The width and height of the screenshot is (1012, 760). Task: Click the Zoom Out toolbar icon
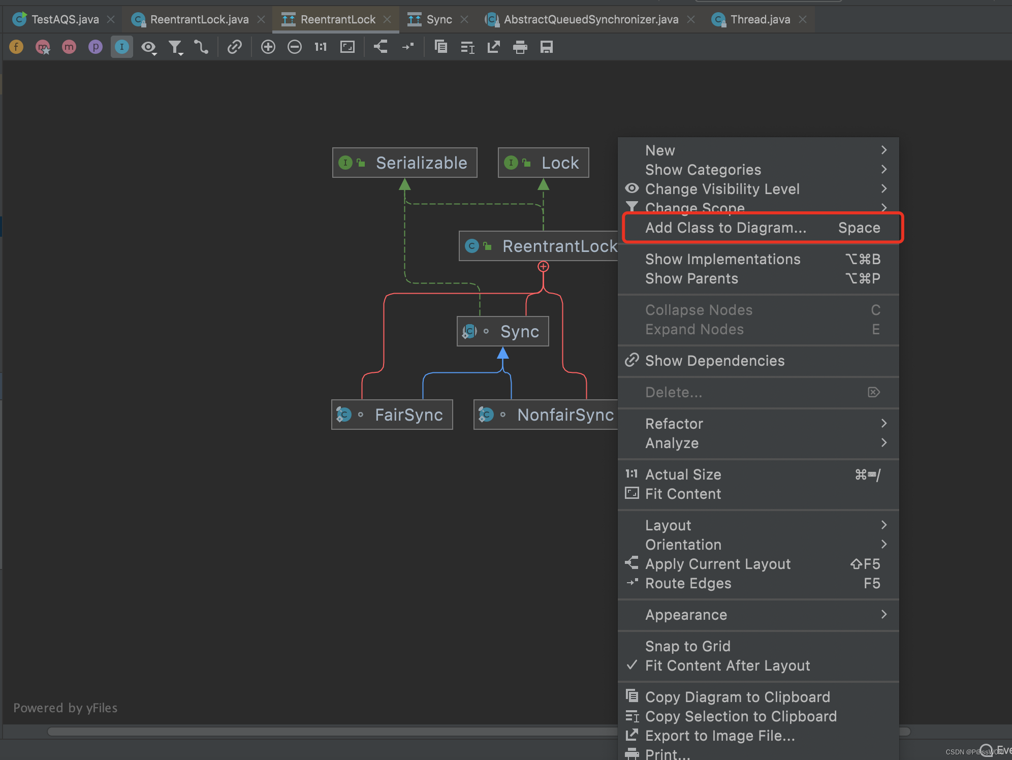(295, 47)
